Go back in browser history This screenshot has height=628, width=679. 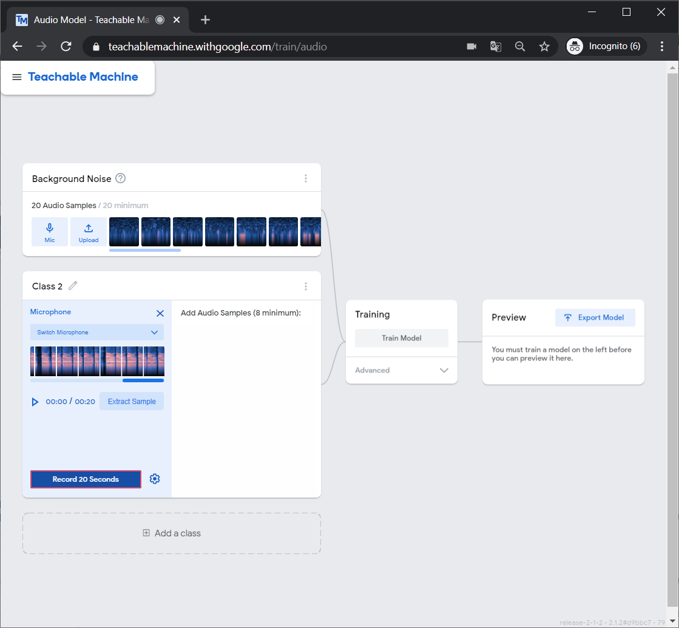click(18, 46)
